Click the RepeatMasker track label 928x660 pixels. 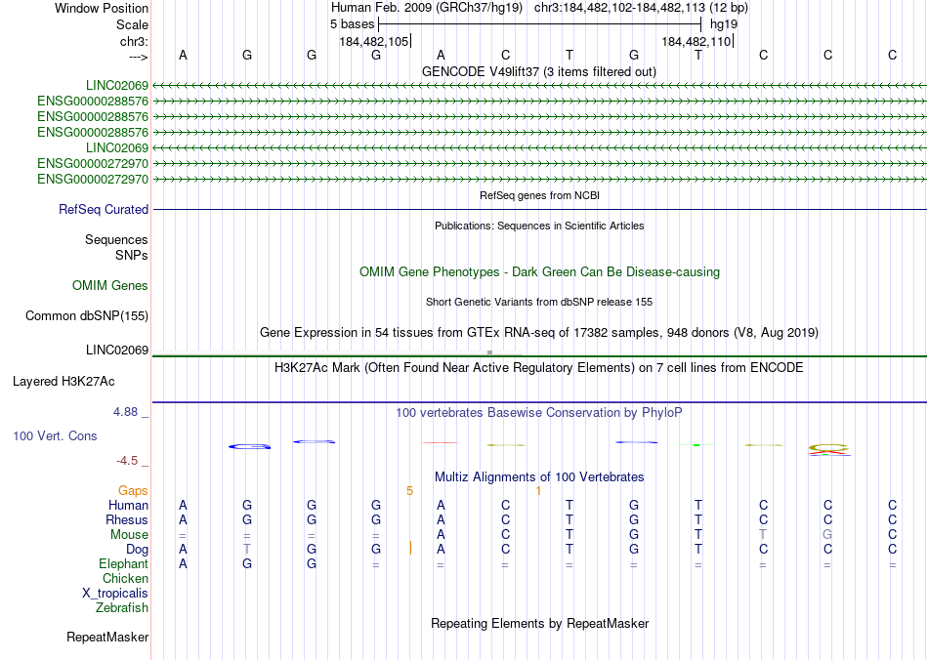click(107, 637)
